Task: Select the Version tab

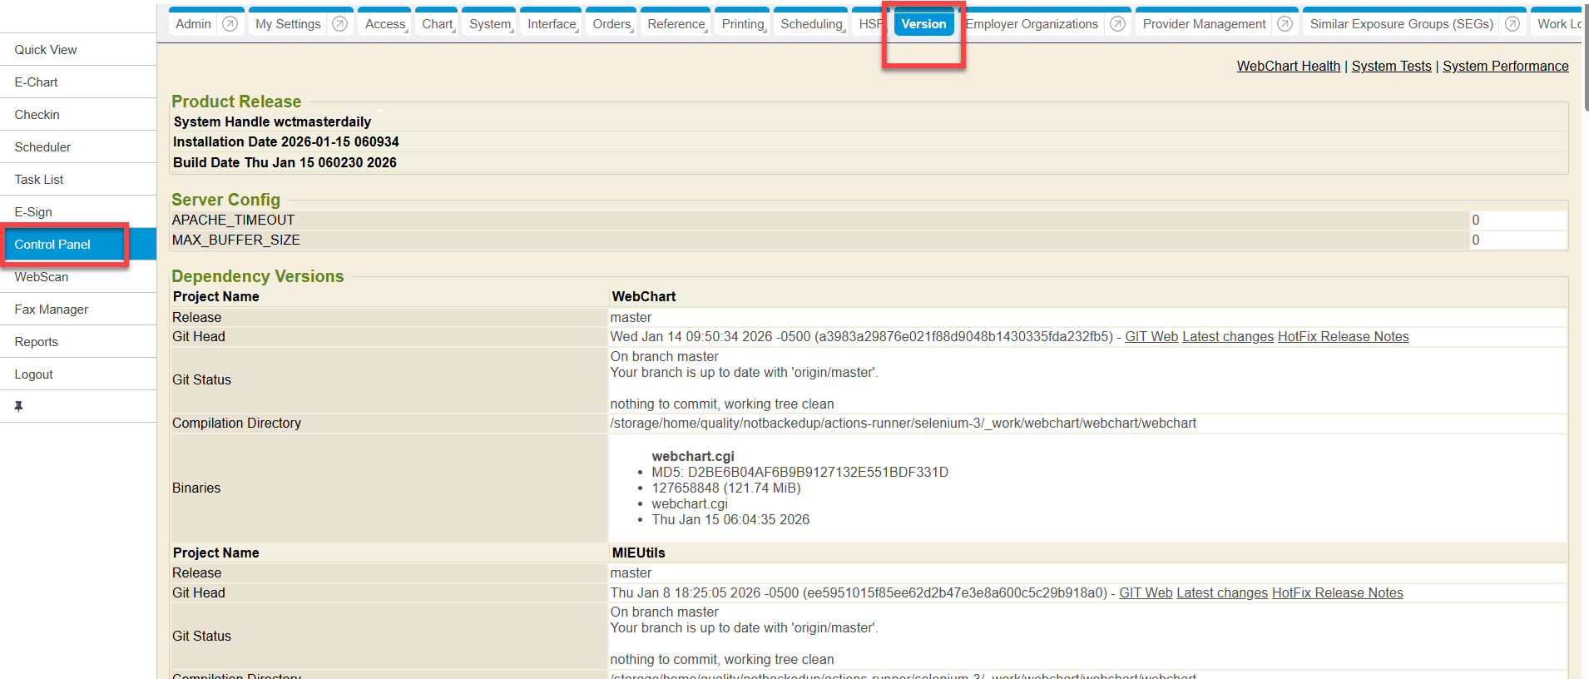Action: point(923,24)
